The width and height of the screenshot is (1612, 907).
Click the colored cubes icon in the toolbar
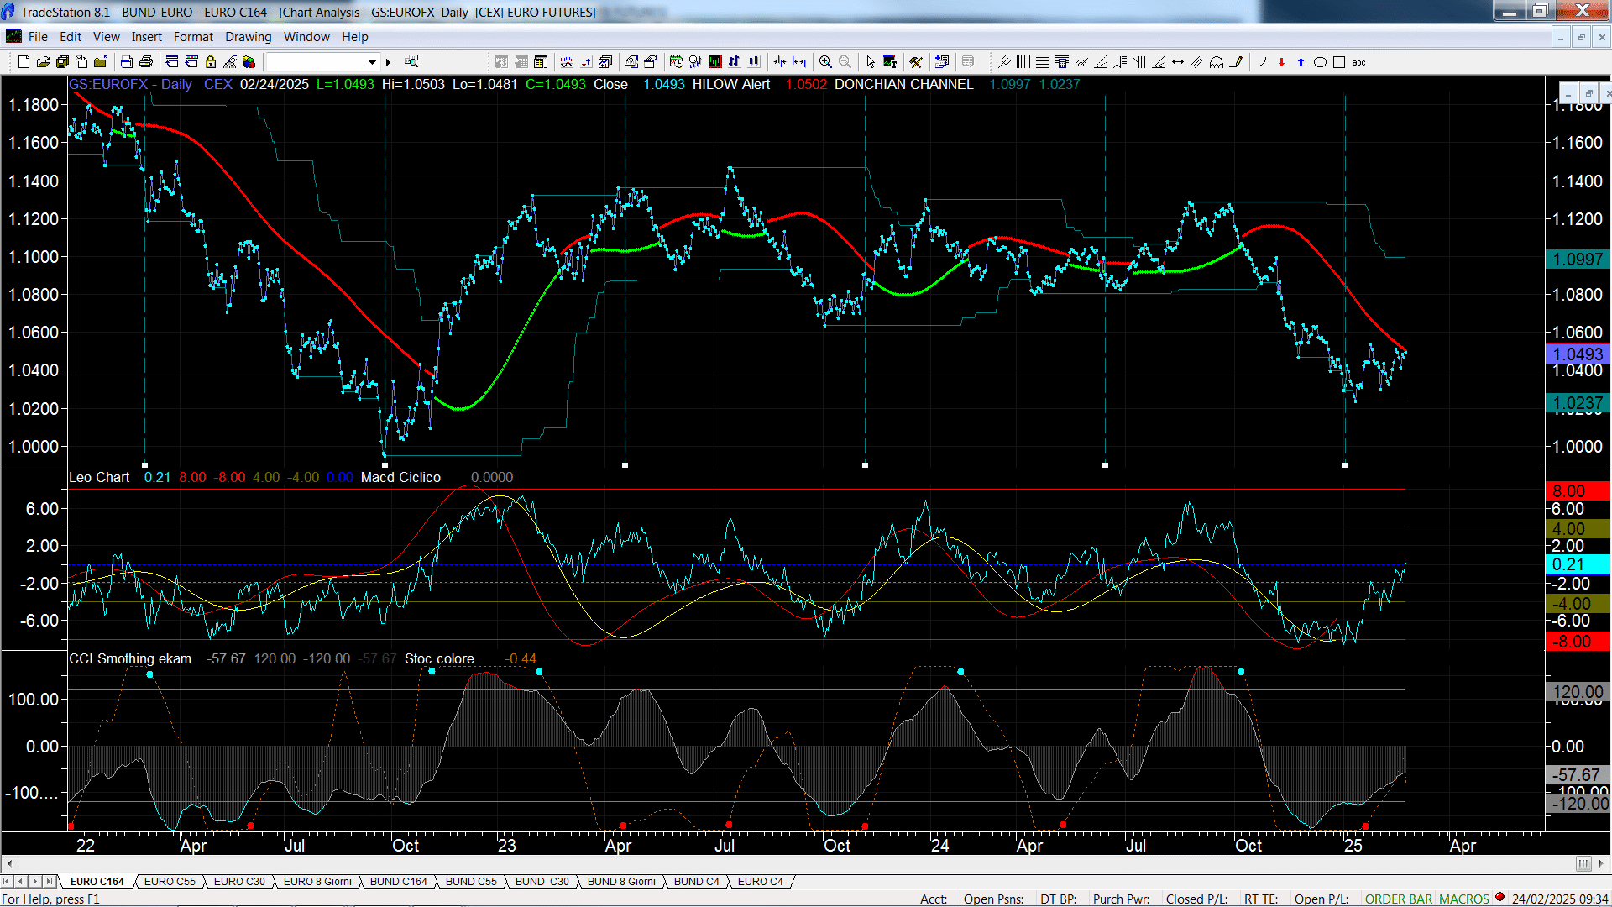pos(249,62)
